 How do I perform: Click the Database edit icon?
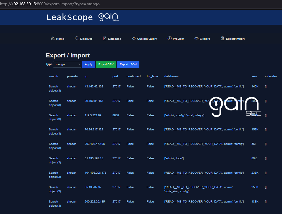click(105, 39)
